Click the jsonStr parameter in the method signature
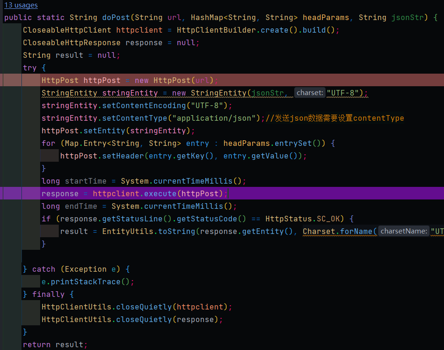Image resolution: width=444 pixels, height=350 pixels. [x=407, y=17]
